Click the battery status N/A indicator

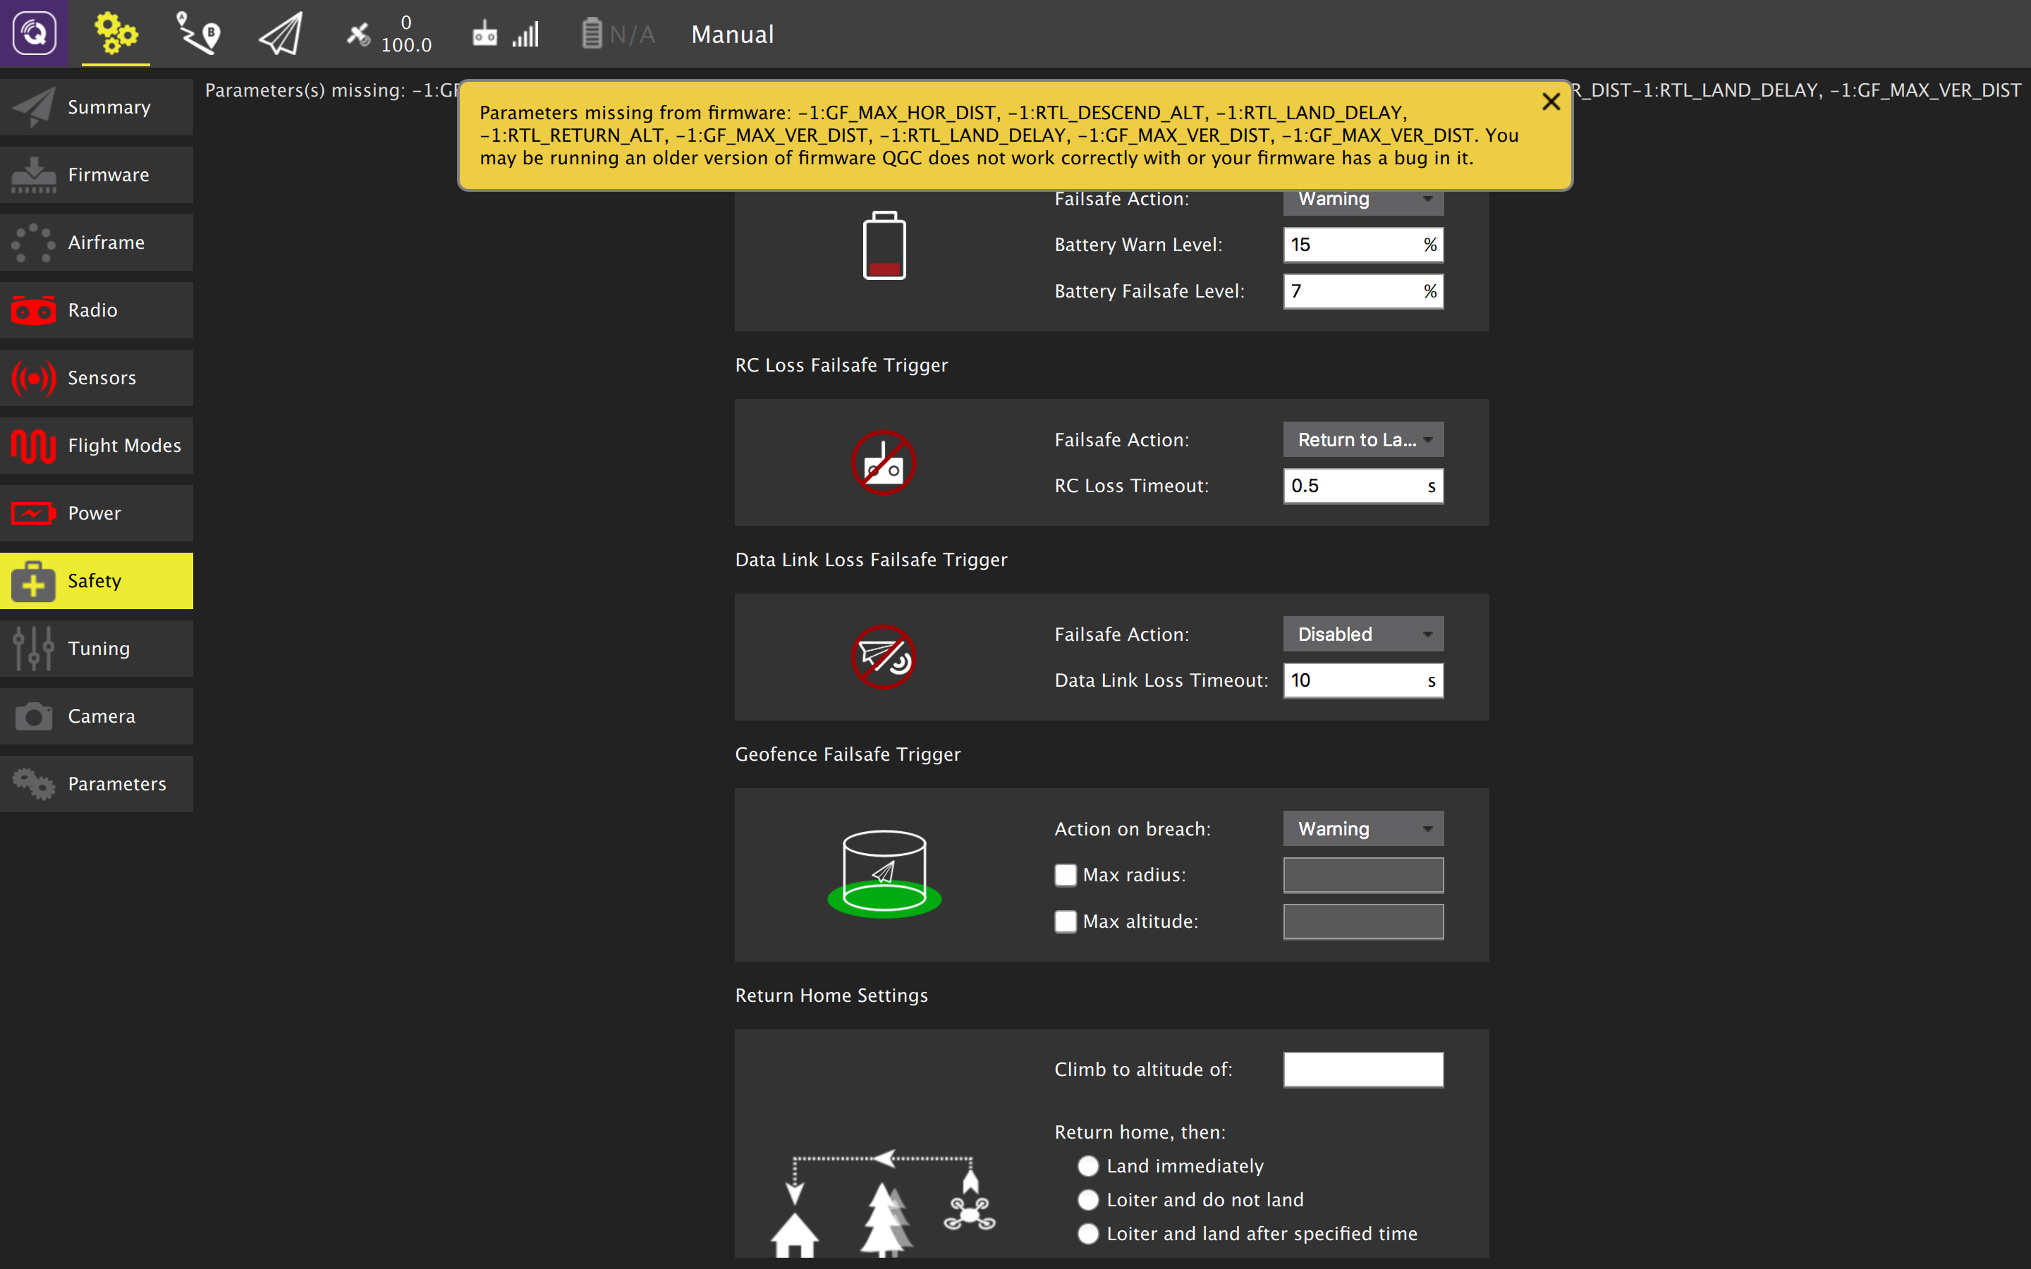click(x=617, y=35)
